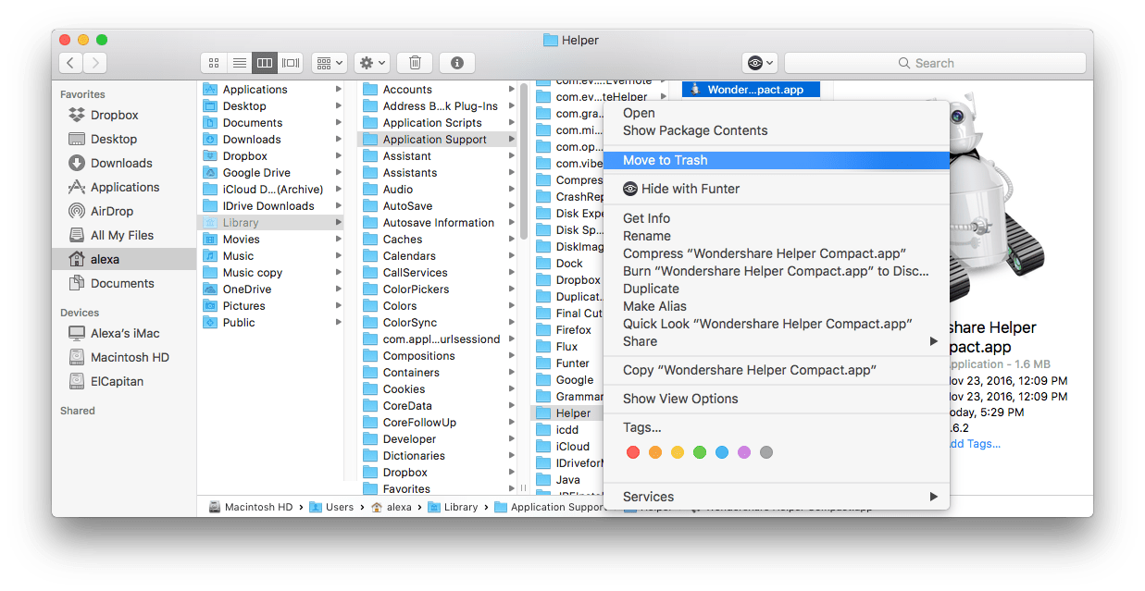The width and height of the screenshot is (1145, 591).
Task: Open the arrange-by dropdown in the toolbar
Action: (x=328, y=62)
